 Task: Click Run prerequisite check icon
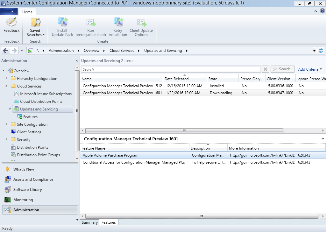91,23
